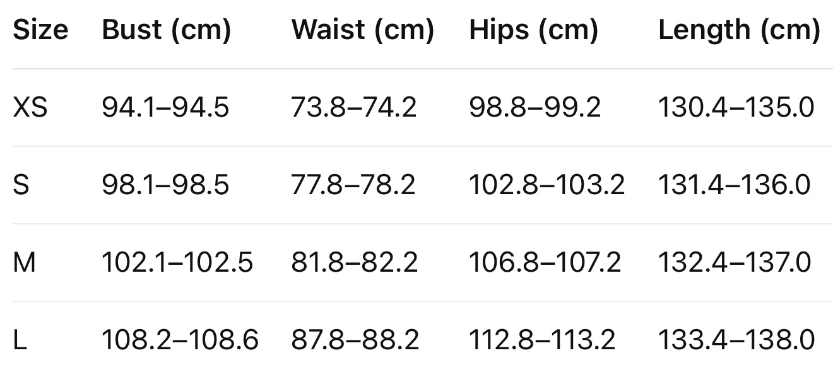Select the length value 130.4–135.0
Viewport: 833px width, 377px height.
(736, 108)
